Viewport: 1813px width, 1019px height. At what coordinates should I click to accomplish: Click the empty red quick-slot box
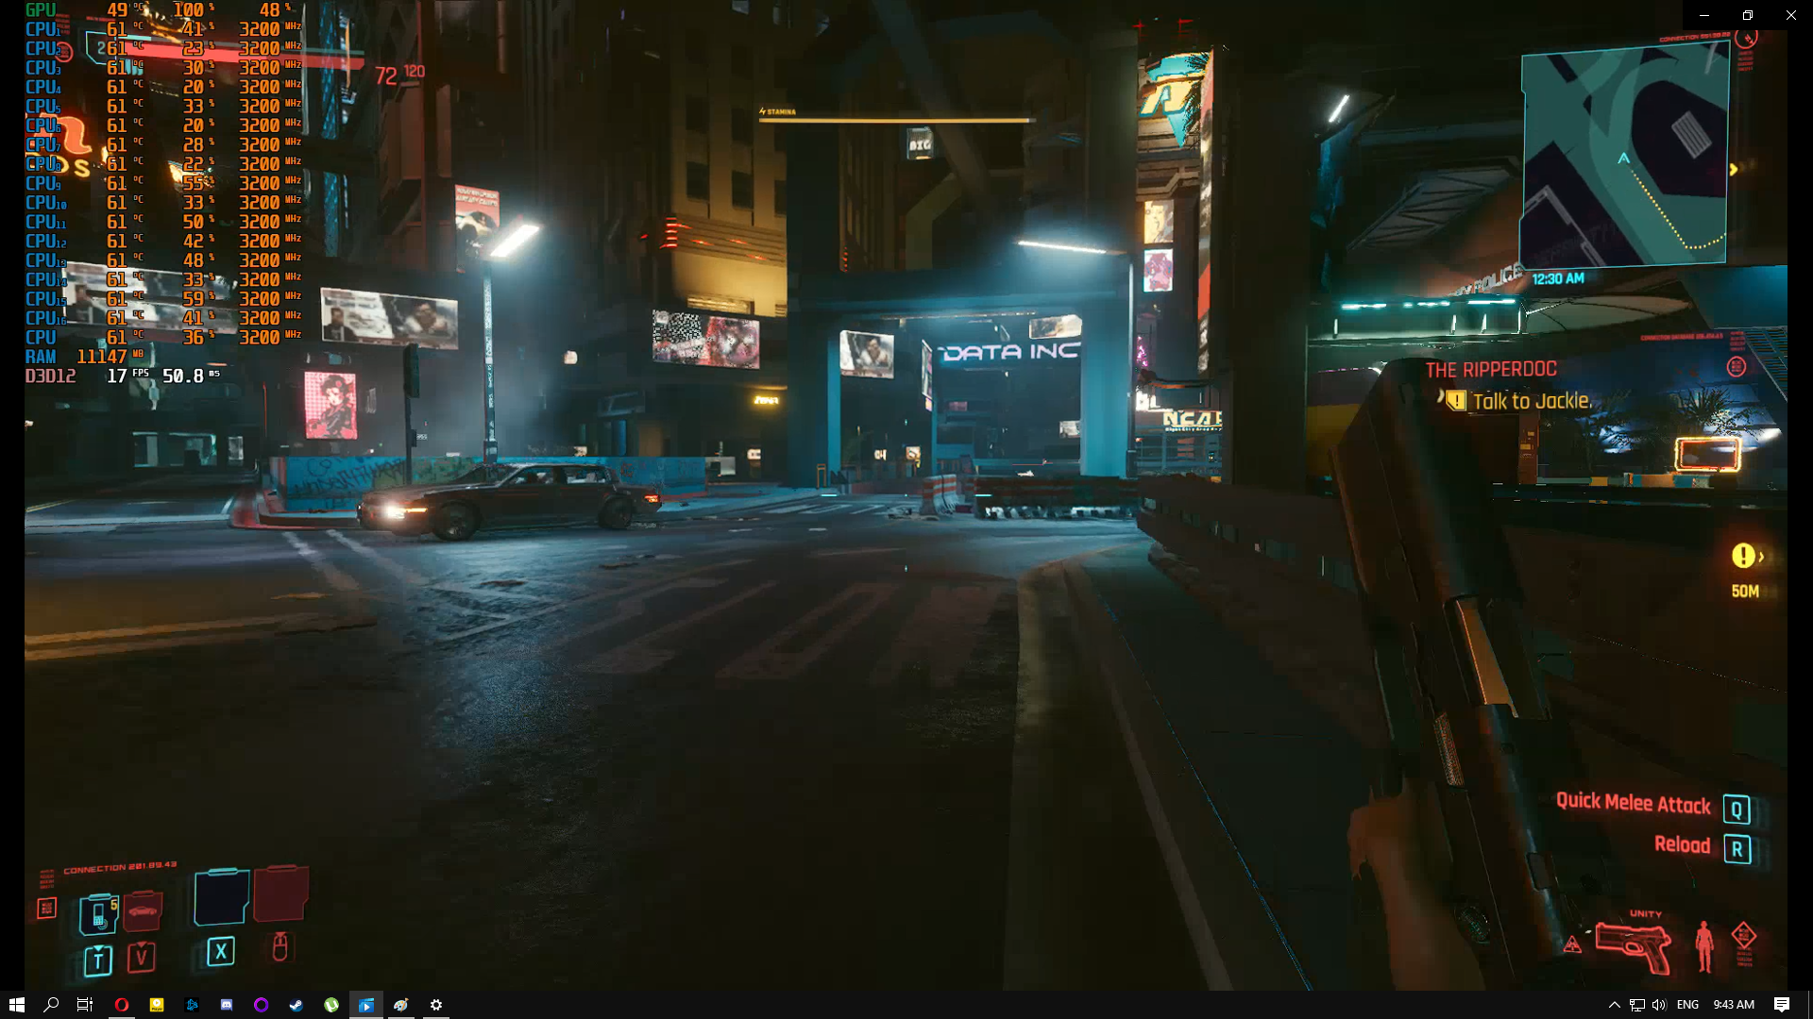tap(280, 893)
